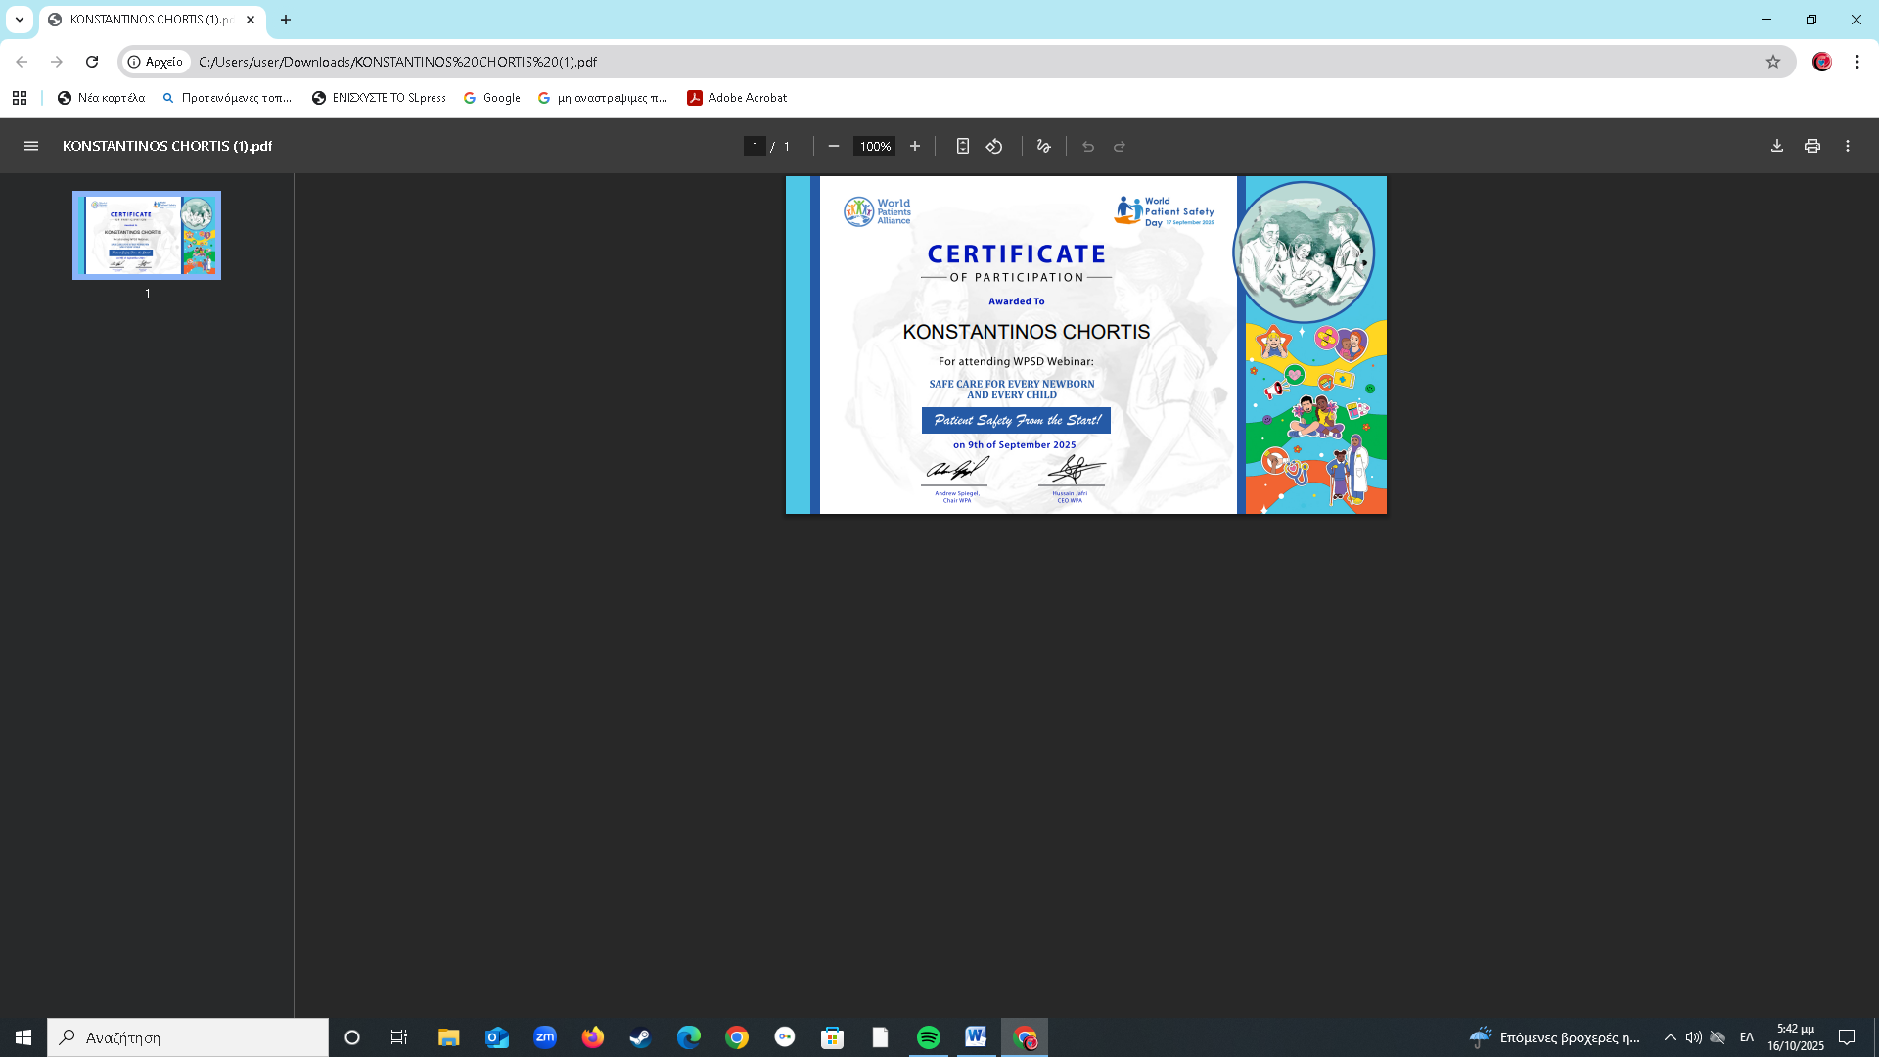1879x1057 pixels.
Task: Toggle the PDF sidebar hamburger menu
Action: click(31, 146)
